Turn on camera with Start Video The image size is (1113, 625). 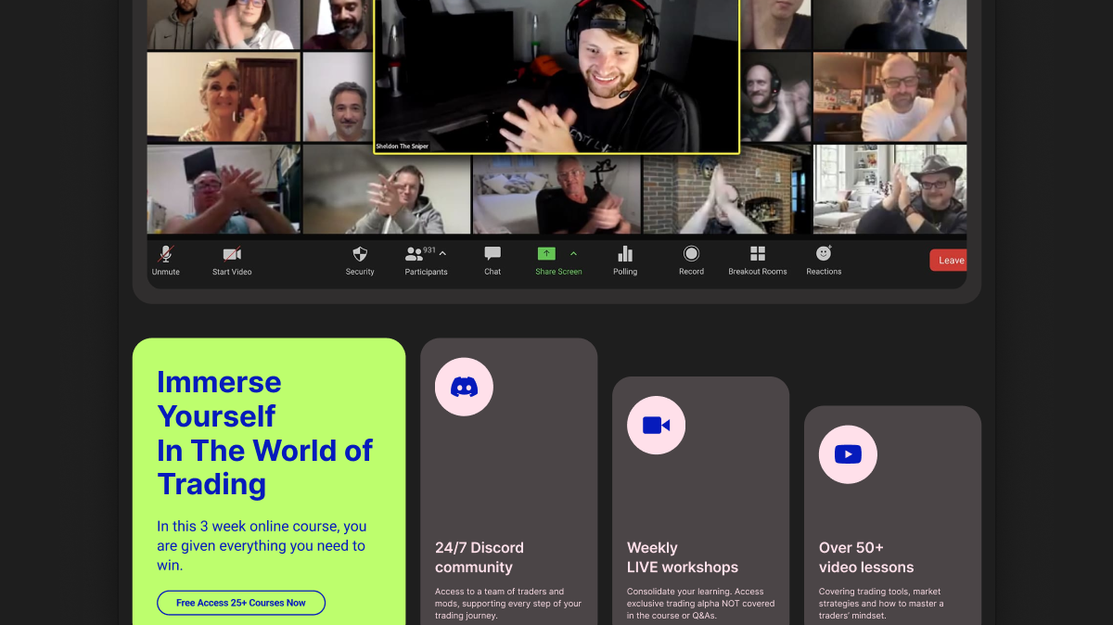pyautogui.click(x=232, y=254)
